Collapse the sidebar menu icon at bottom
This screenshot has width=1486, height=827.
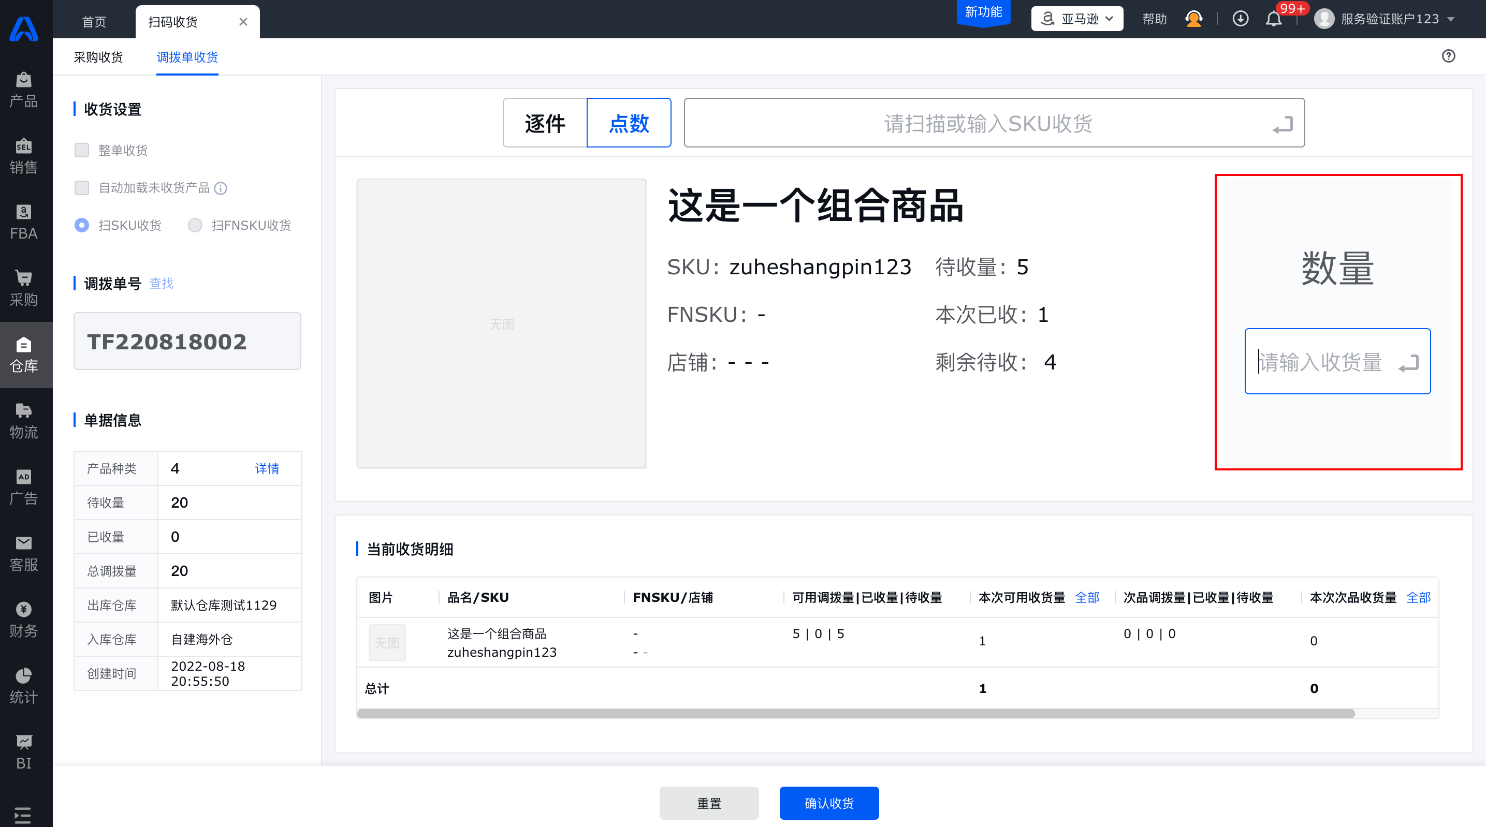pos(22,816)
